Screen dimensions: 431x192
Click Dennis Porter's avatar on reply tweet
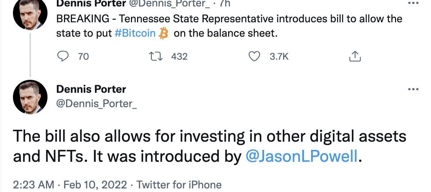30,97
